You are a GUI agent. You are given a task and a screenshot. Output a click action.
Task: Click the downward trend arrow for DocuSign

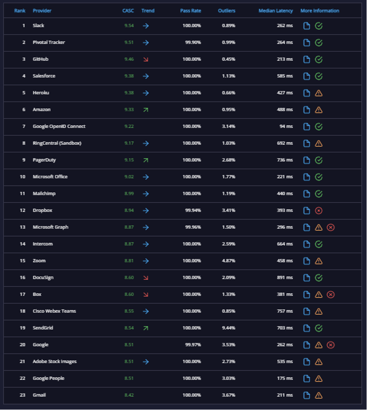146,278
